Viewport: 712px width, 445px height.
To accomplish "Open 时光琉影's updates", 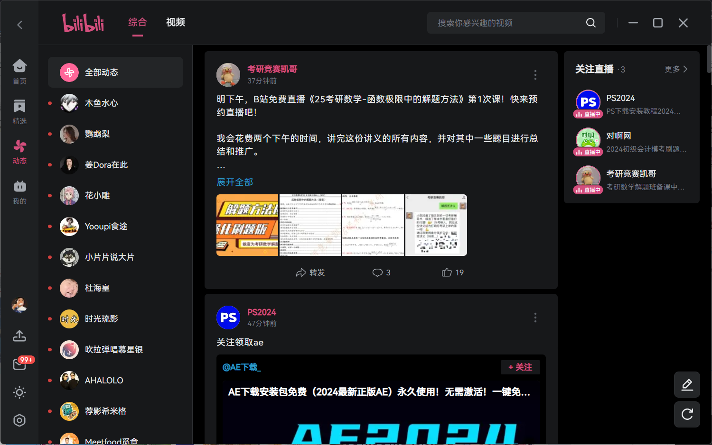I will coord(115,318).
